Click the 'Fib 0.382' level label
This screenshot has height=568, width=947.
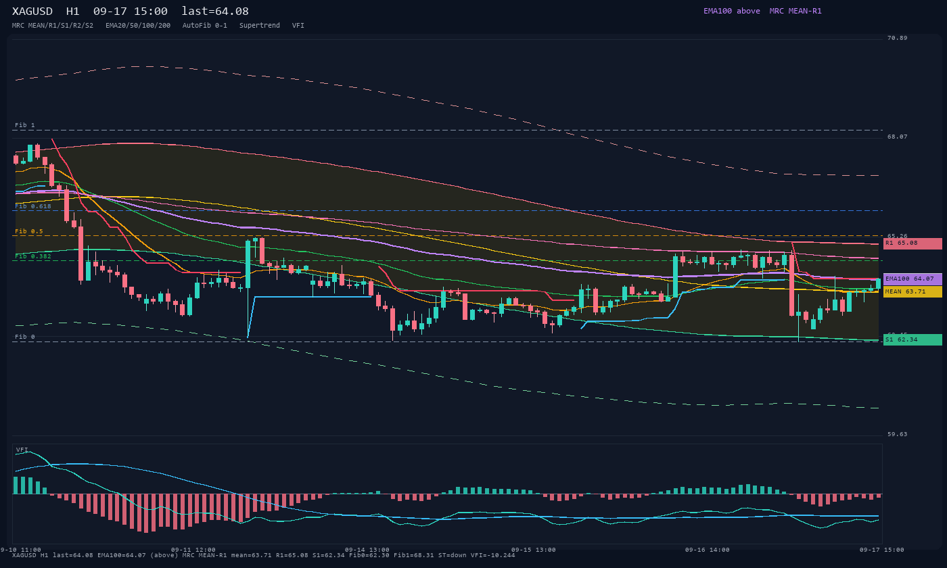(33, 256)
